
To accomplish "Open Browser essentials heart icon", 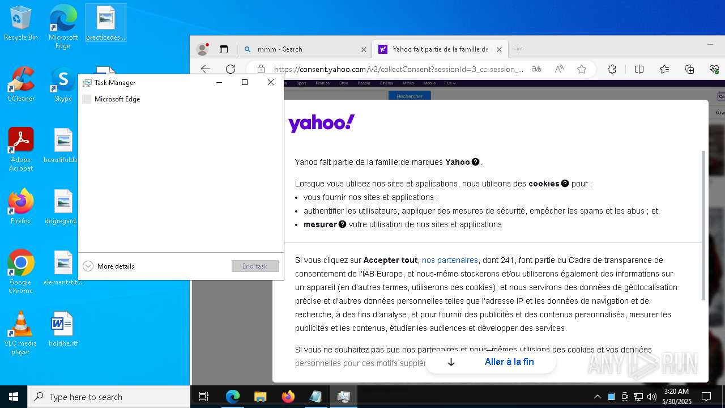I will [714, 69].
